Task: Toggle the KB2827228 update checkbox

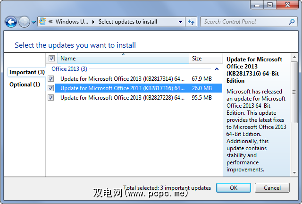Action: point(51,98)
